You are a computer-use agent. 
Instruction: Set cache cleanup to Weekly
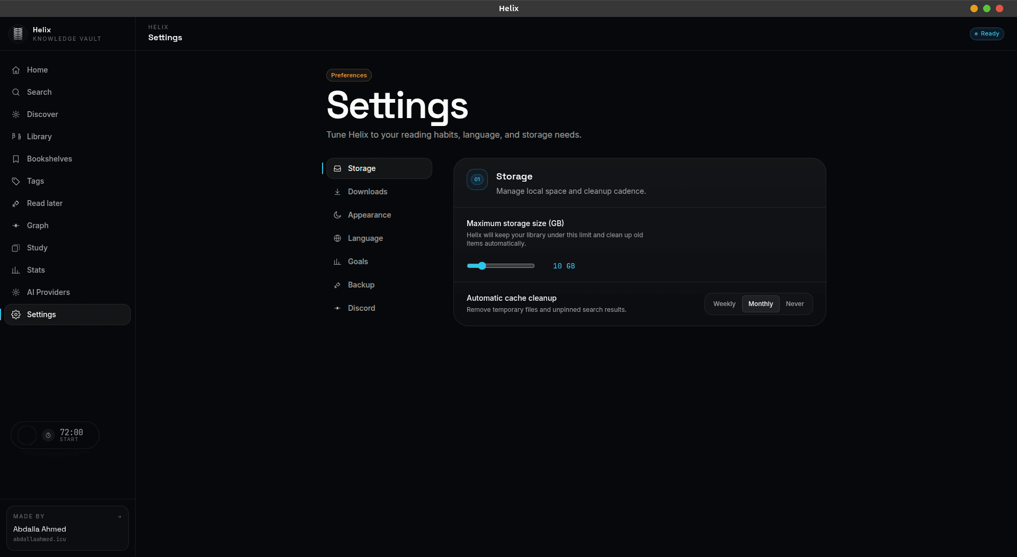[x=724, y=304]
